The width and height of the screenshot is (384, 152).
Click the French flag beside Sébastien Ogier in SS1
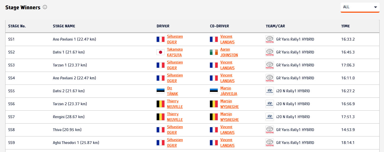tap(160, 39)
